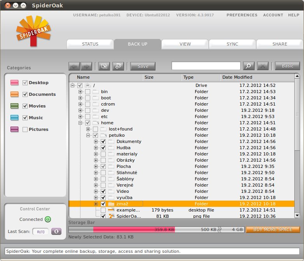
Task: Expand the Šablóny folder node
Action: click(96, 179)
